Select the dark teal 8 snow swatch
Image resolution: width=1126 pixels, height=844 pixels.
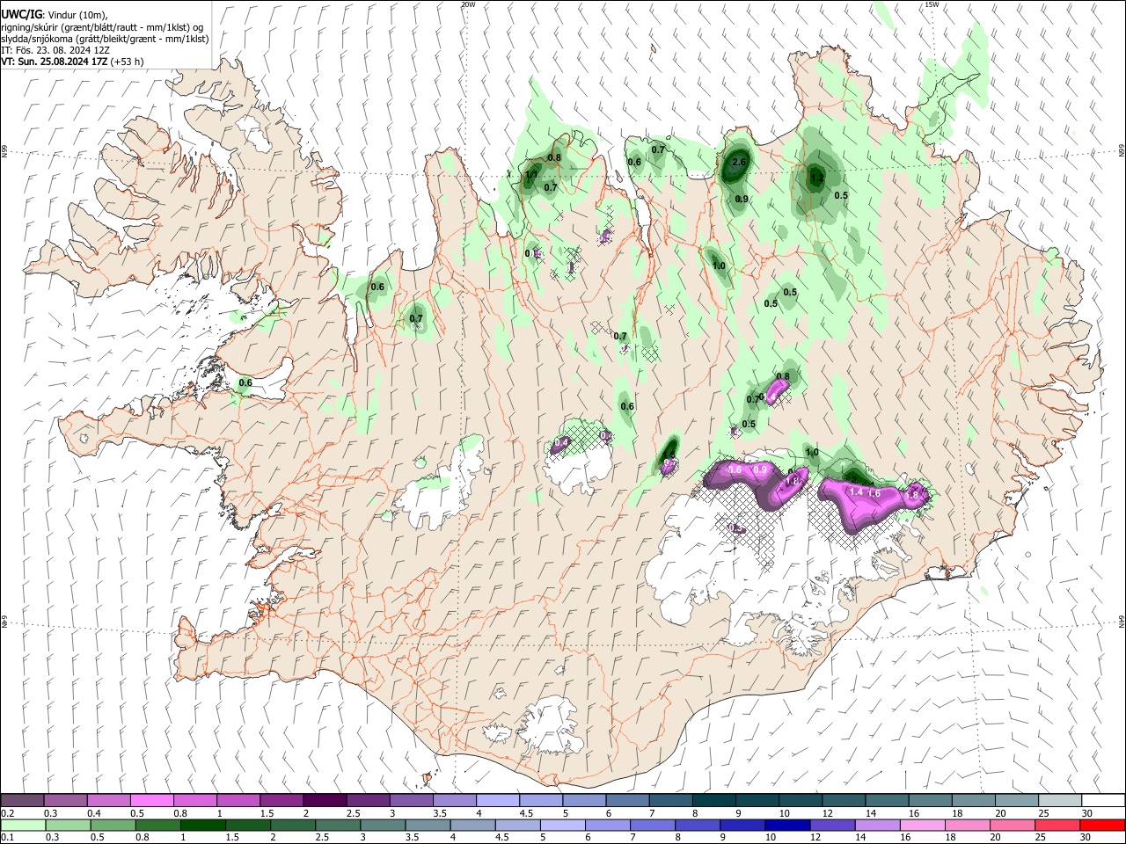tap(714, 800)
